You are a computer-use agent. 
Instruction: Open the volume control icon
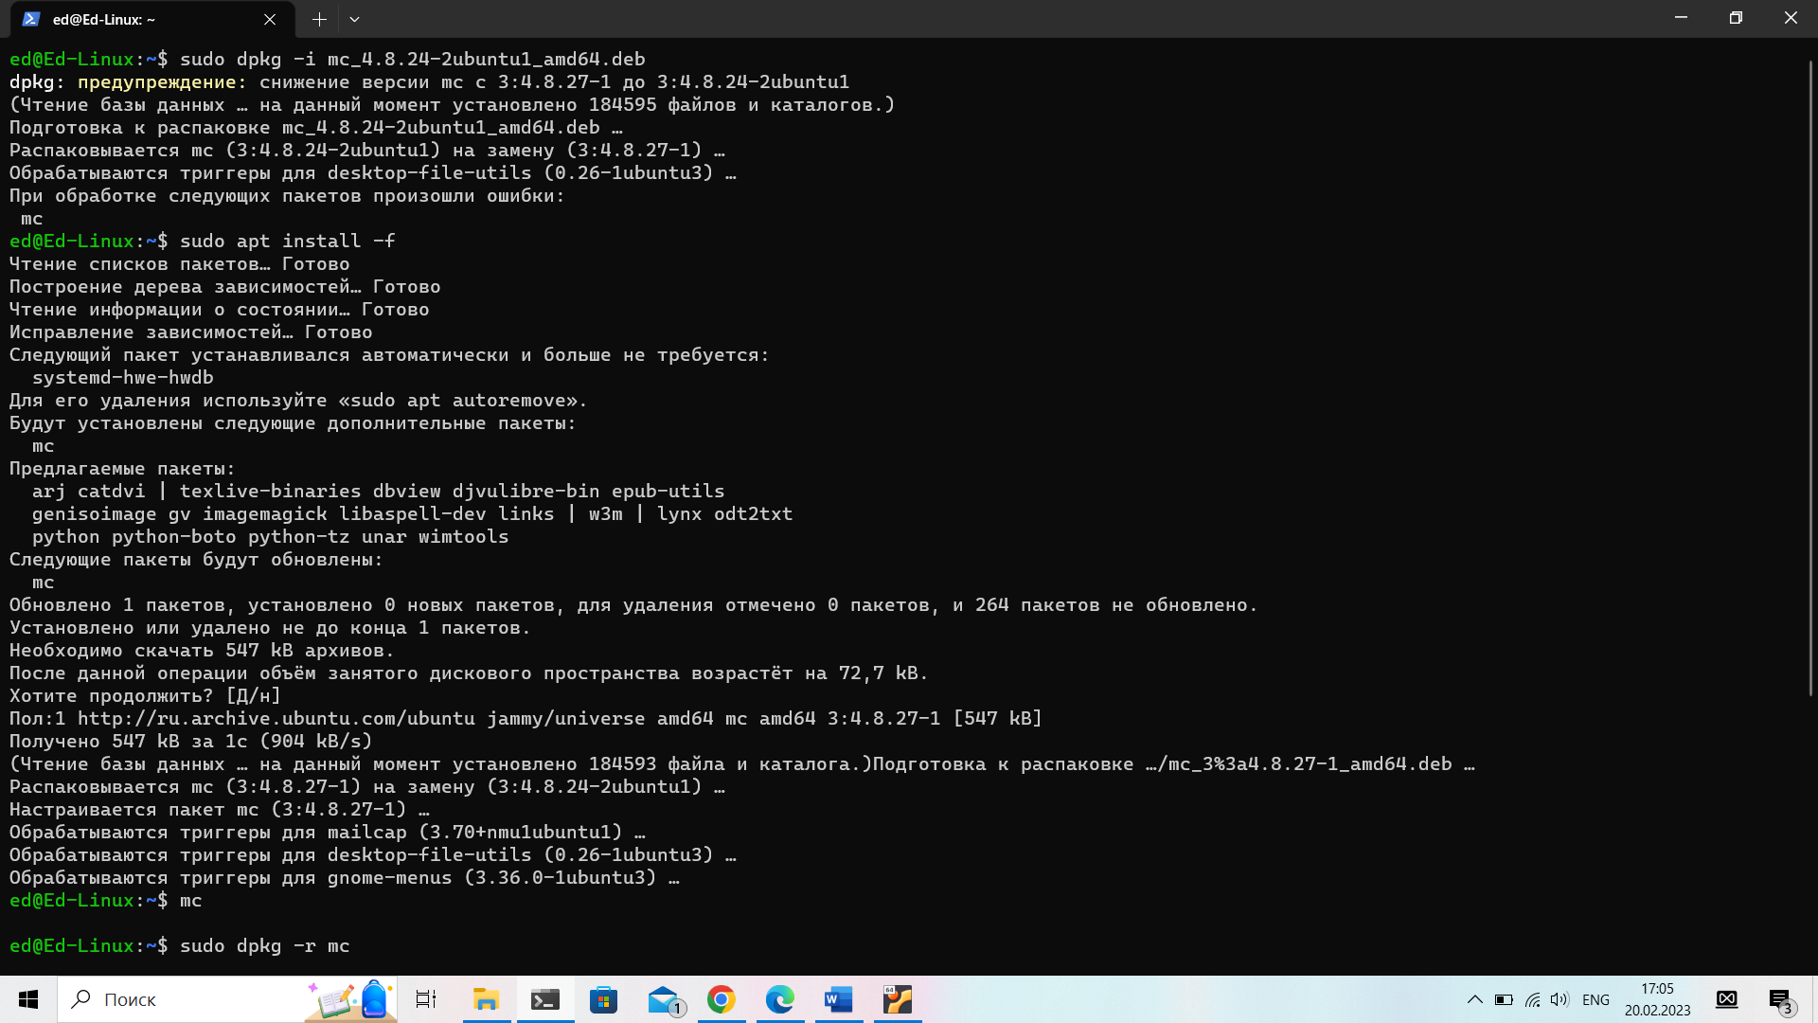1560,999
